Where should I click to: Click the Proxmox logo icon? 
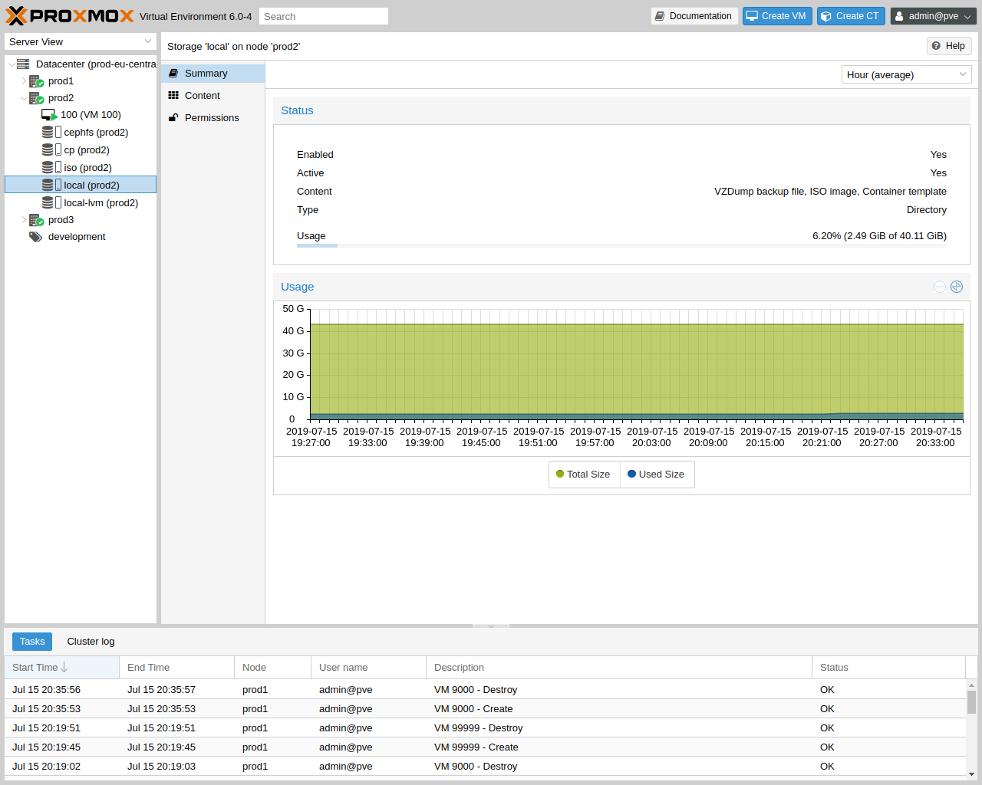[16, 16]
